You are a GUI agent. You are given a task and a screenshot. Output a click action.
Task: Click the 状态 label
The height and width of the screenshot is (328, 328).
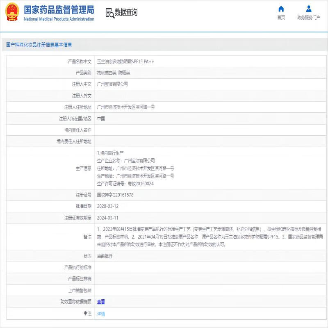click(87, 256)
